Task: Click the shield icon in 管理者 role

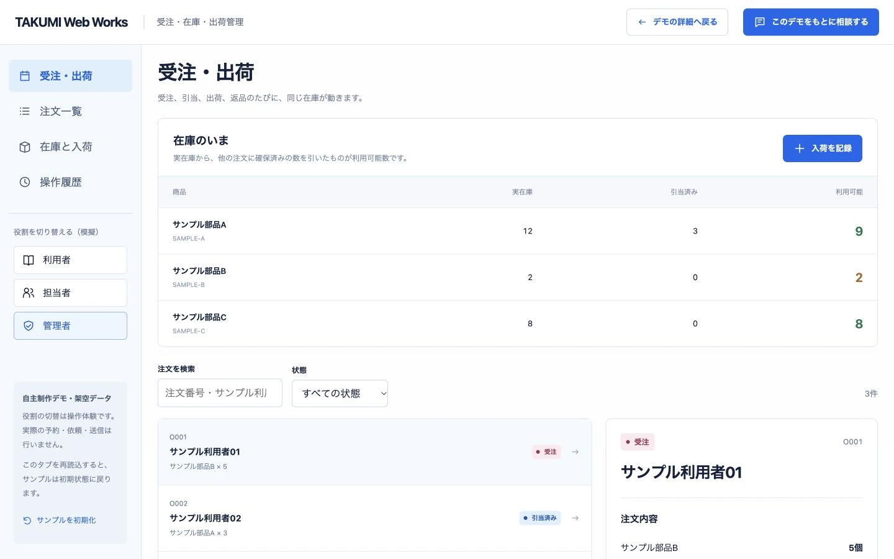Action: 29,325
